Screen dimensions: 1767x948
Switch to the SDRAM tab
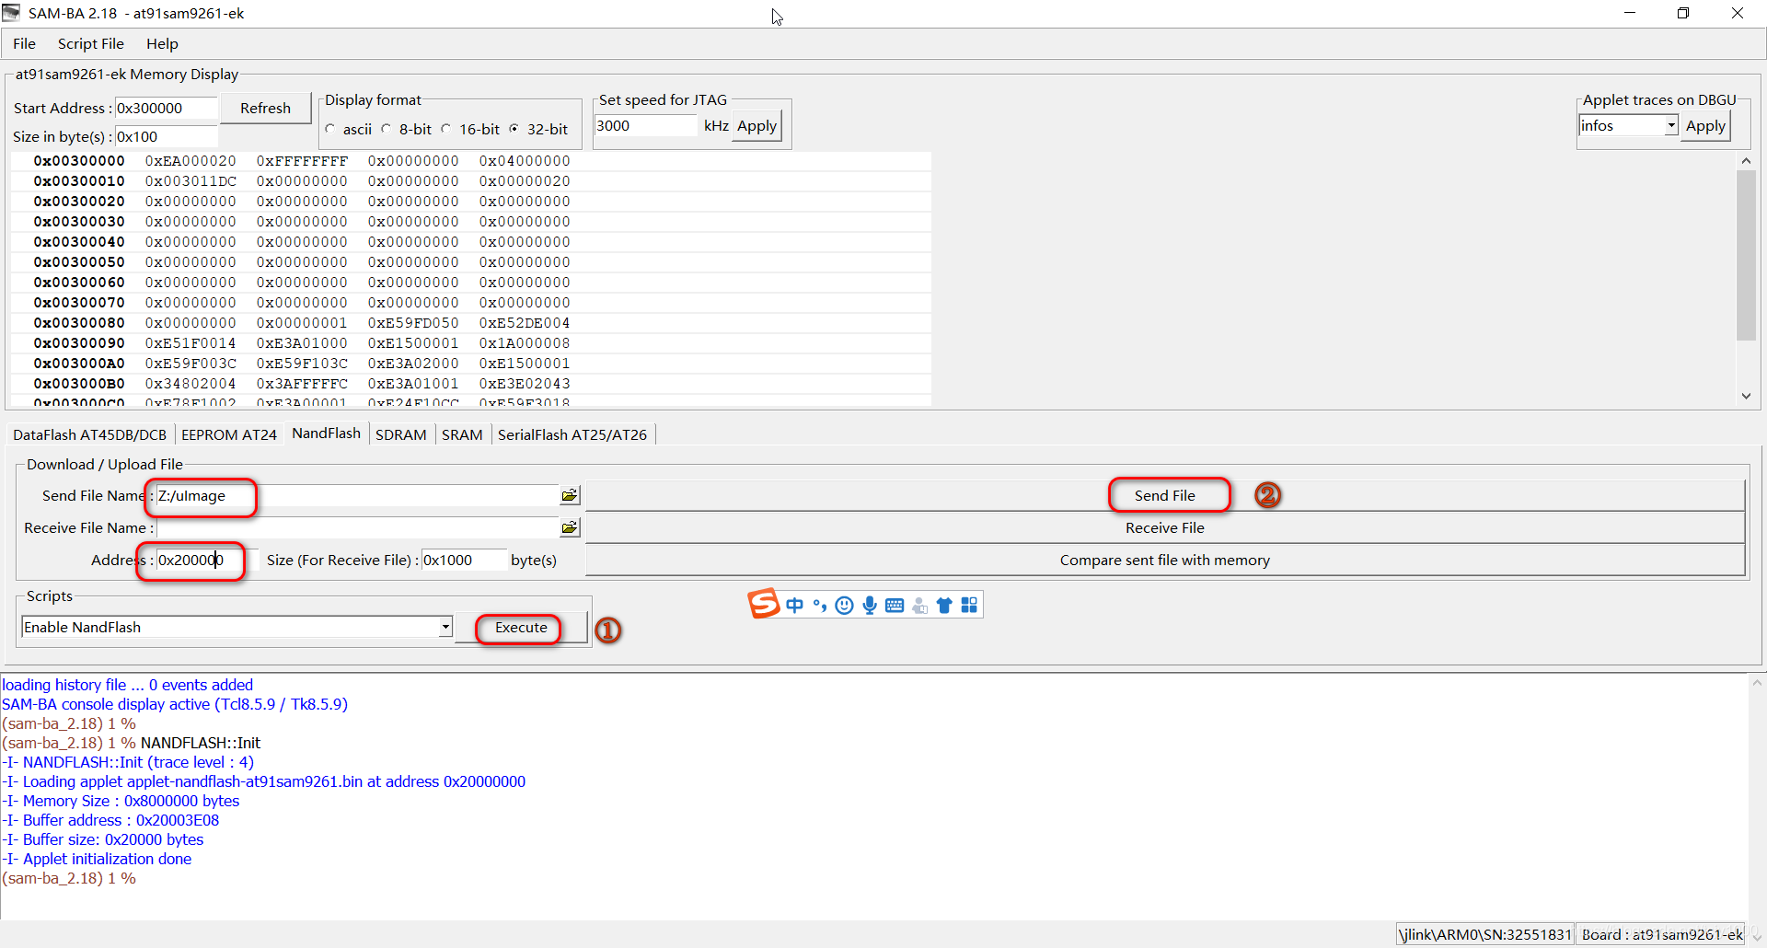[400, 434]
